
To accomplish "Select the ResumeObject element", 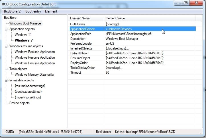I will click(80, 58).
